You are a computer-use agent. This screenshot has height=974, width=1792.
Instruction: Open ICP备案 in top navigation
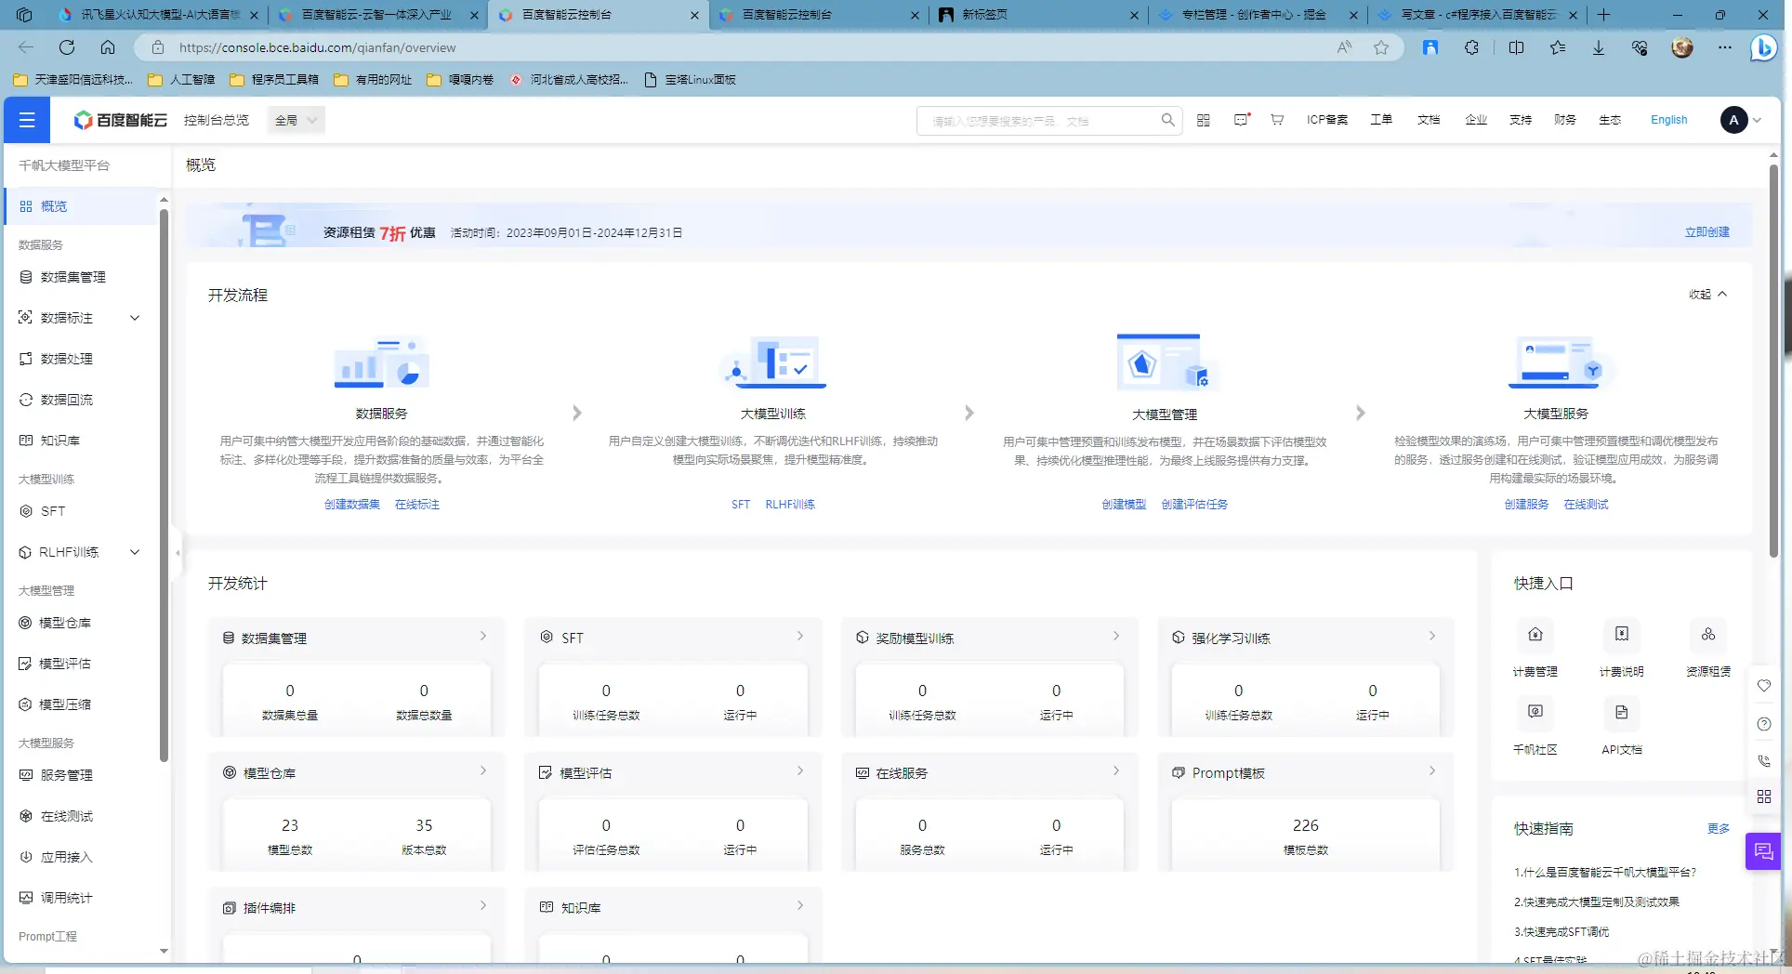pyautogui.click(x=1326, y=120)
